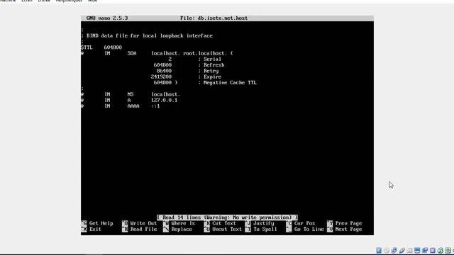Click the Next Page shortcut label

pyautogui.click(x=348, y=229)
